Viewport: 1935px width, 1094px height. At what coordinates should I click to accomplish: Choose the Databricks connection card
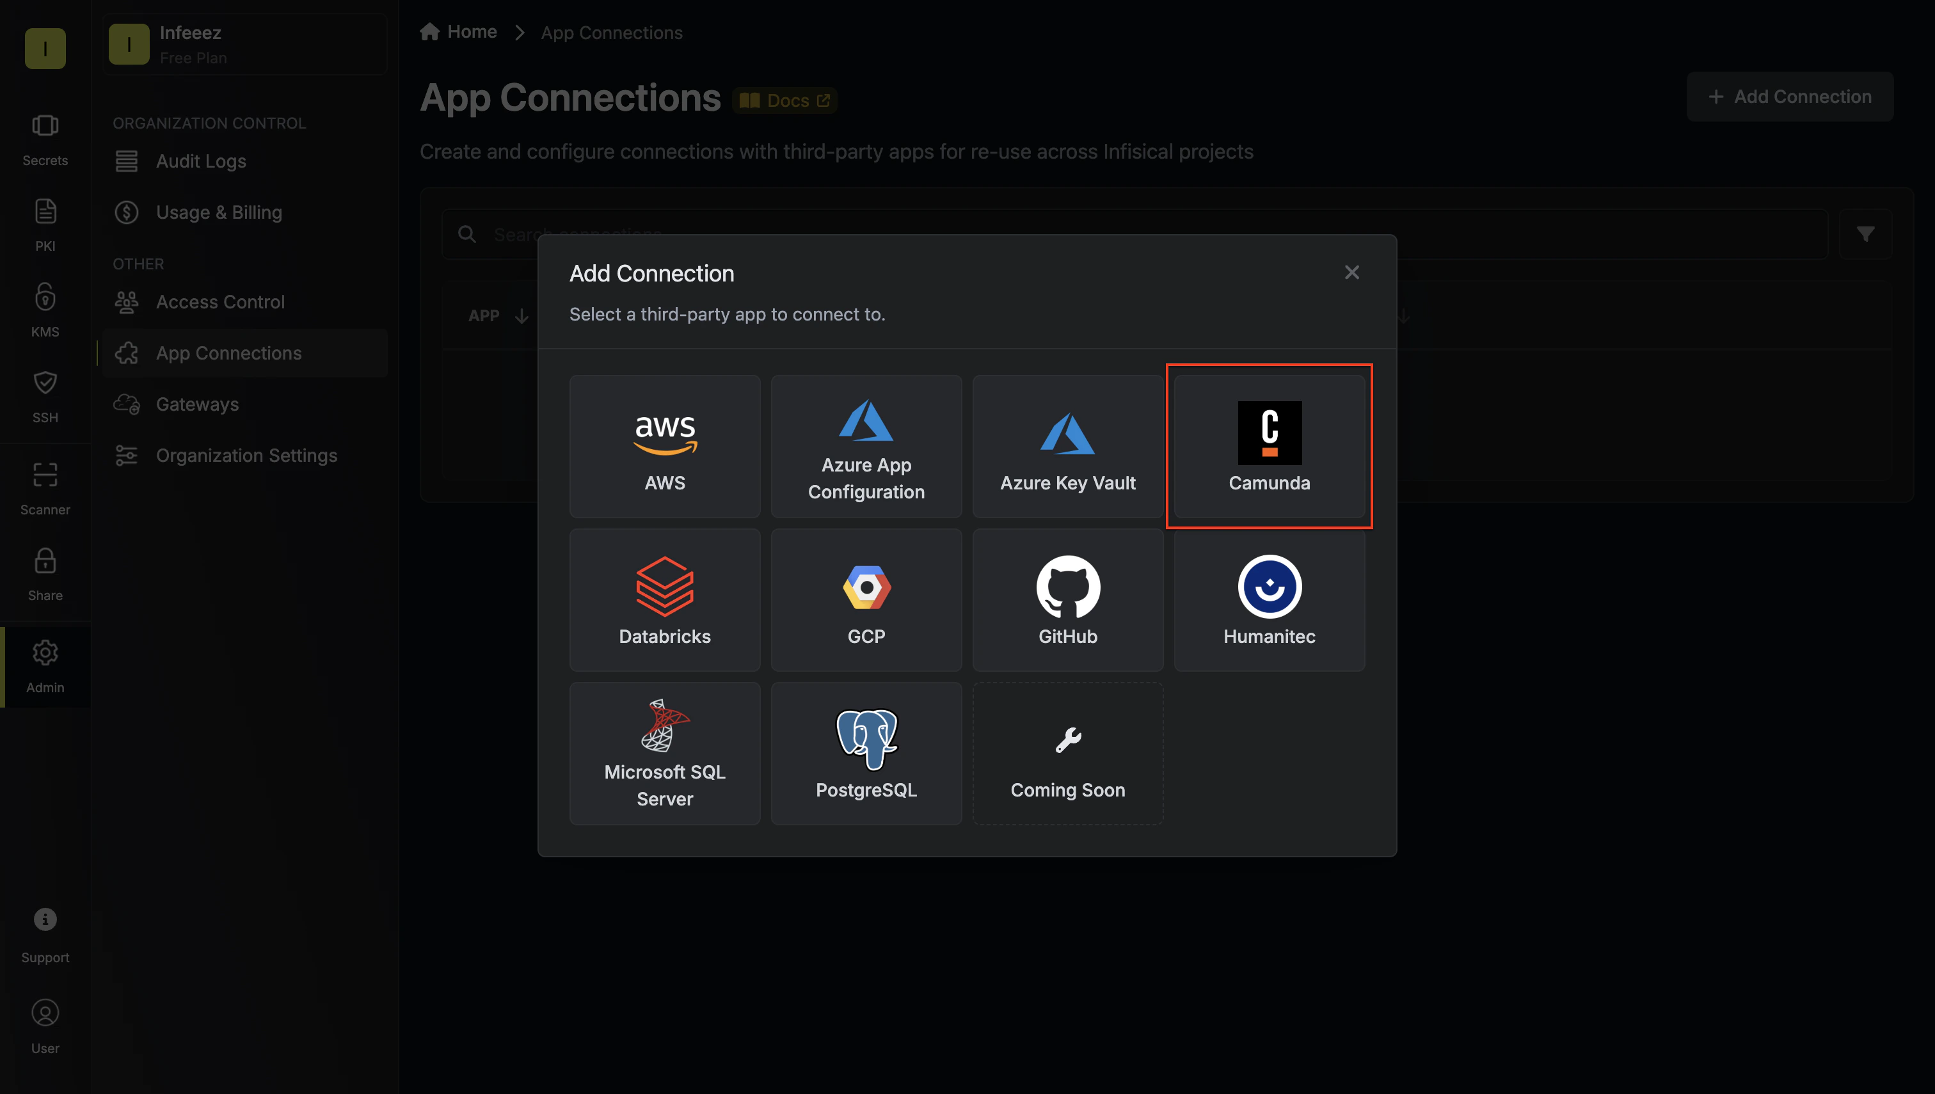[664, 599]
